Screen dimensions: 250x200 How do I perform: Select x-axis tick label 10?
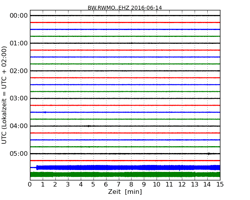click(157, 185)
